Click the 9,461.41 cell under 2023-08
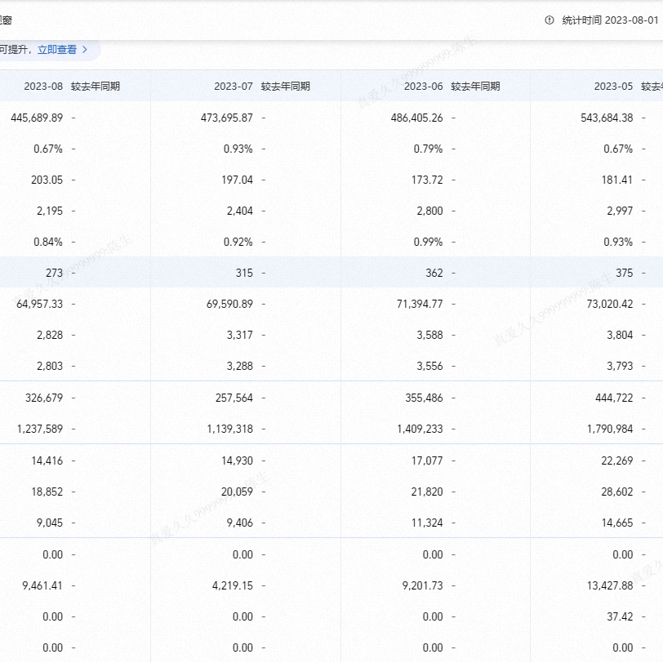 coord(42,585)
